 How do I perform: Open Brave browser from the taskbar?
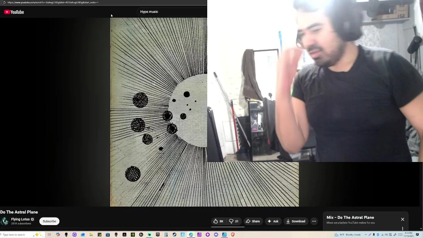point(233,235)
